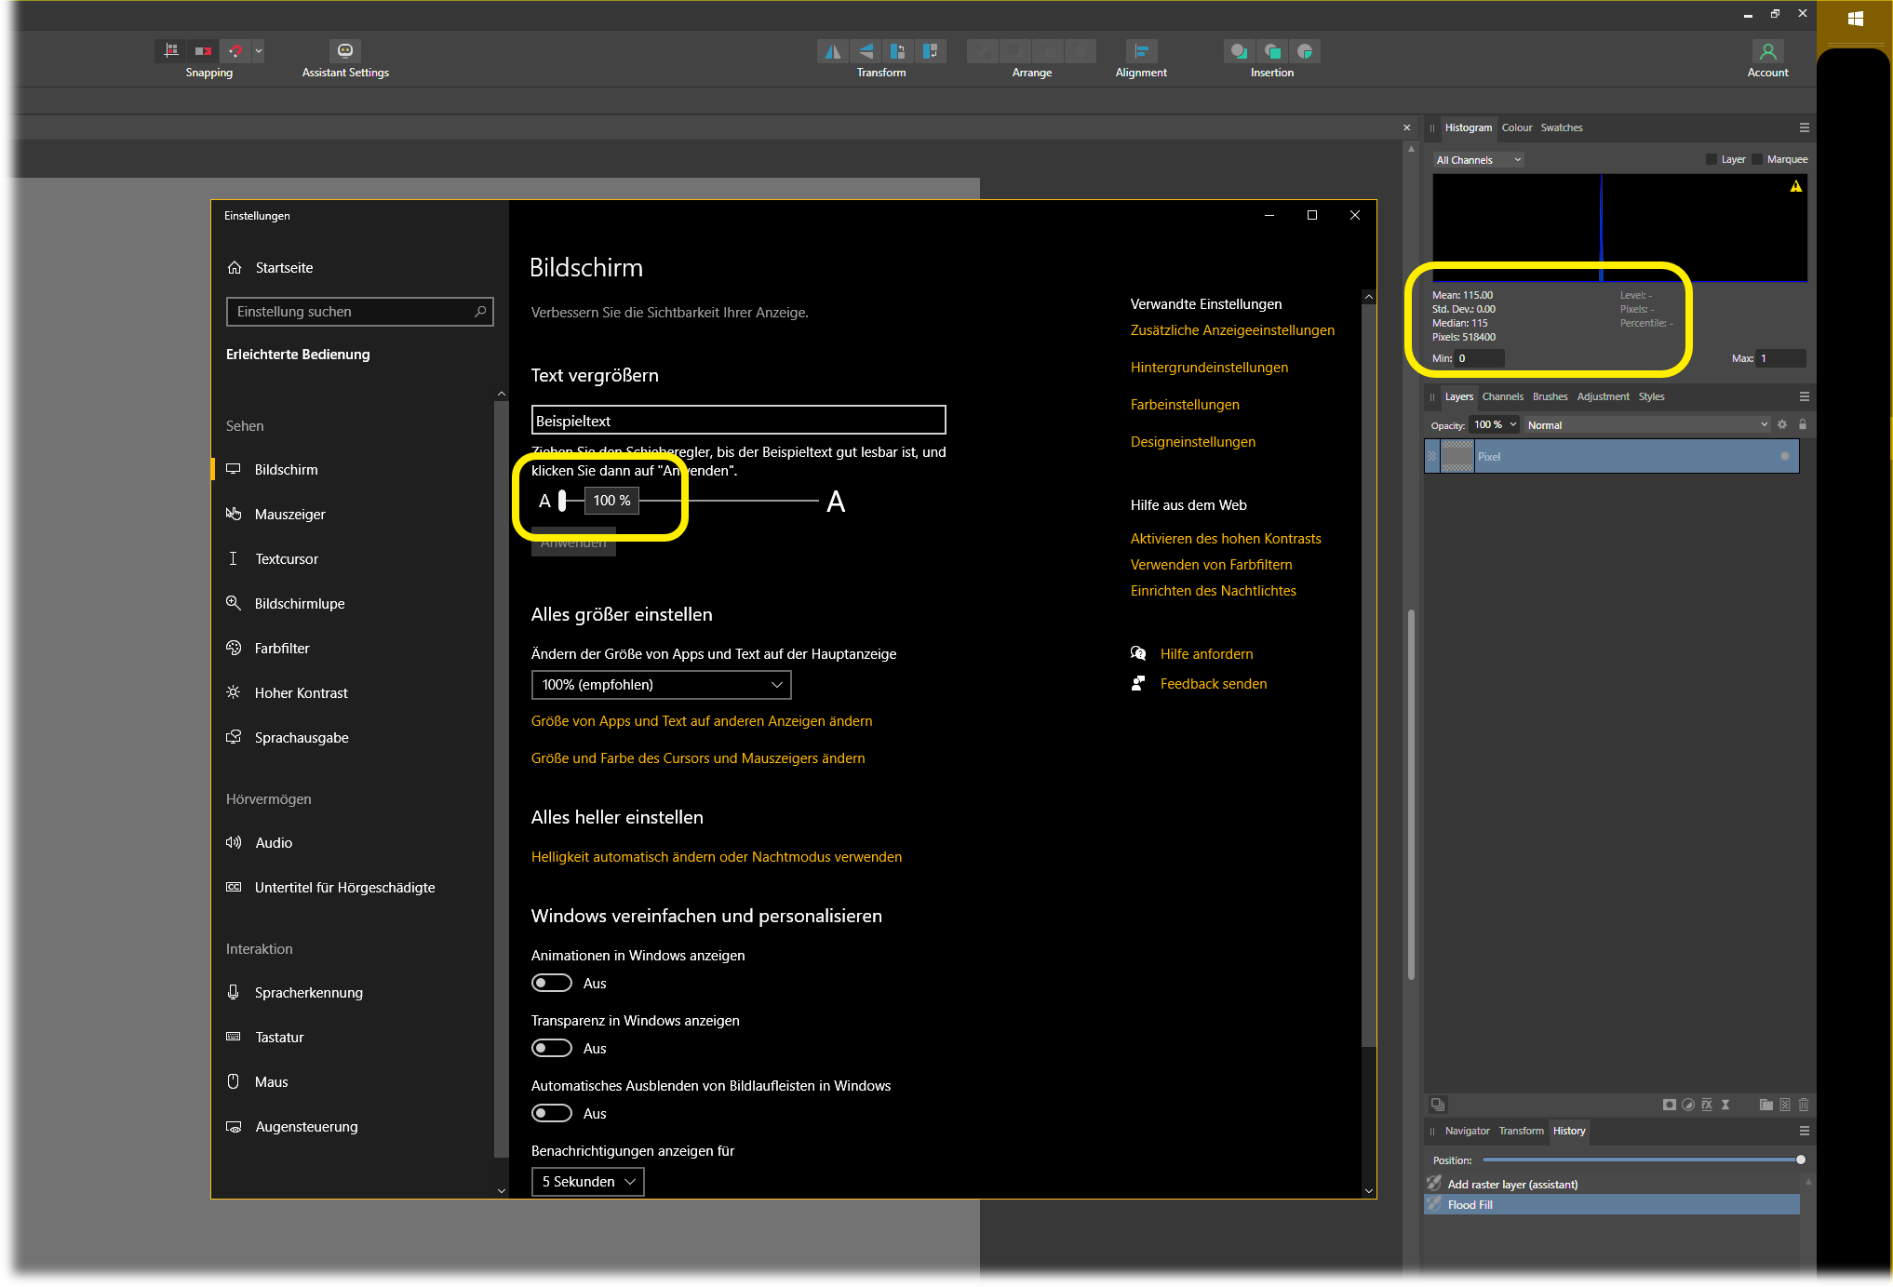Click the Windows logo in the corner

click(x=1855, y=19)
